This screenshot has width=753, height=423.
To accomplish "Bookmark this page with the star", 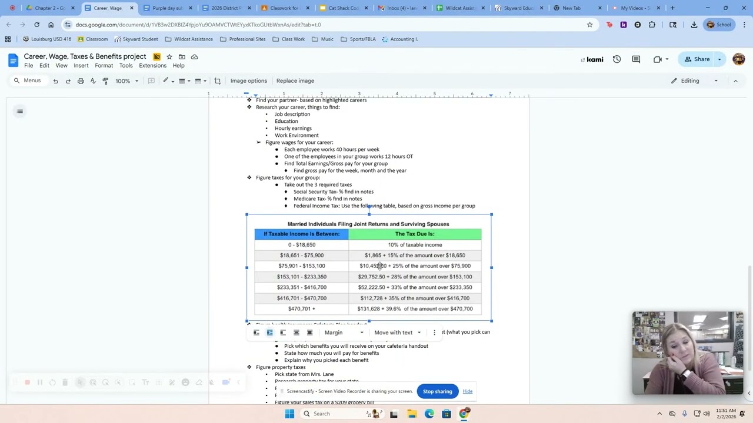I will tap(589, 25).
